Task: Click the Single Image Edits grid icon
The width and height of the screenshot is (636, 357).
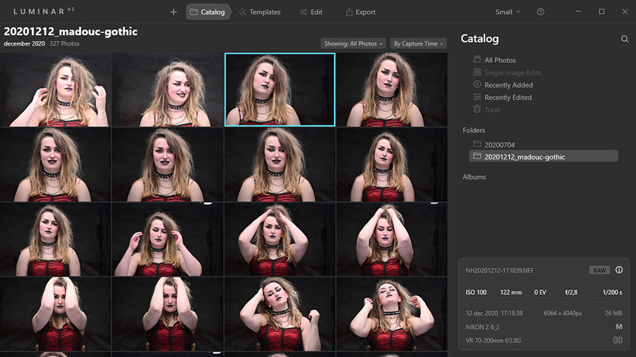Action: (x=477, y=72)
